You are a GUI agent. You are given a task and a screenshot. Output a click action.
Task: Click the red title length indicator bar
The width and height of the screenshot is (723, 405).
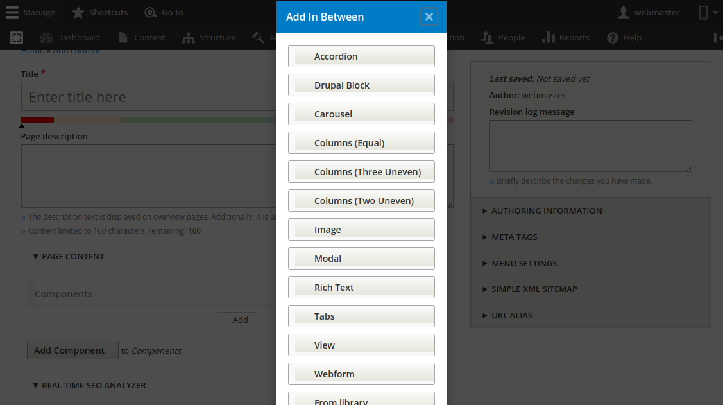[37, 120]
